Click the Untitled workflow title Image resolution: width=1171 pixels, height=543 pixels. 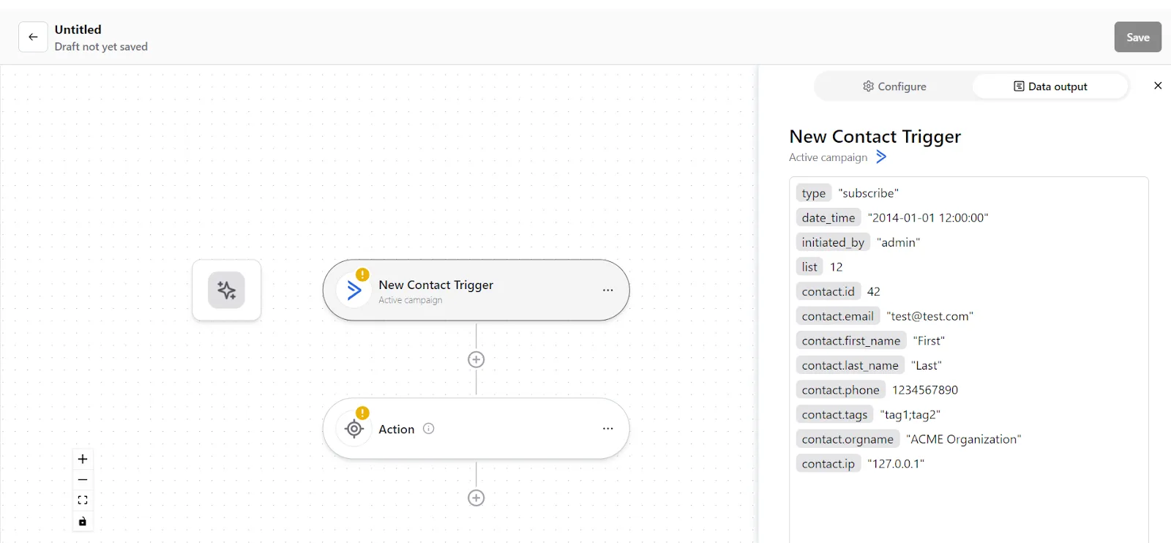coord(78,29)
